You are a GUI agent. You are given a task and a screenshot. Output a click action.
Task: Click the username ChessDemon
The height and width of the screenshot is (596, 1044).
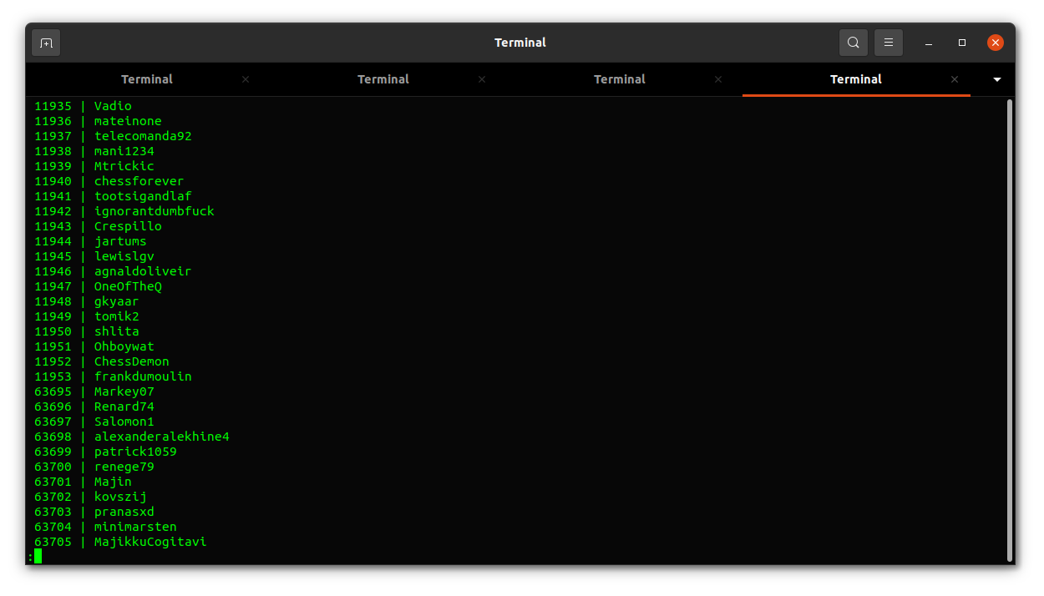(x=132, y=361)
